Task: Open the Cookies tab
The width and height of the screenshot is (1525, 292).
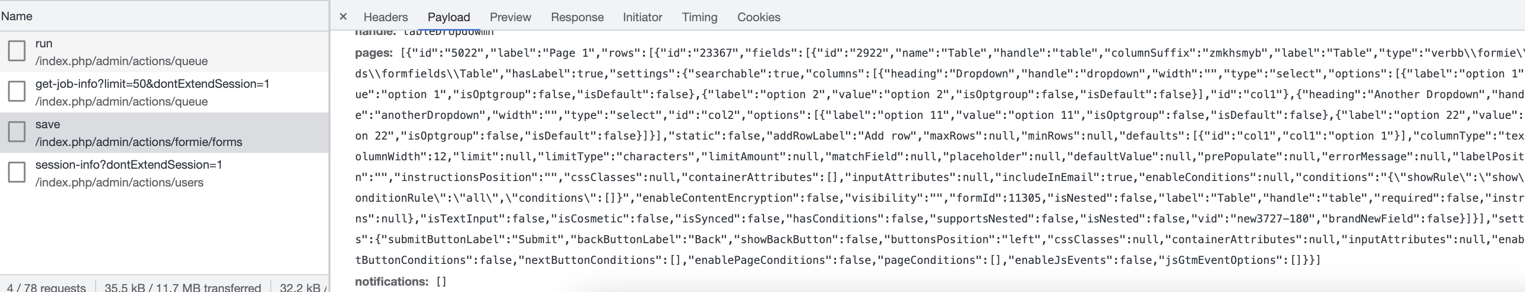Action: (759, 17)
